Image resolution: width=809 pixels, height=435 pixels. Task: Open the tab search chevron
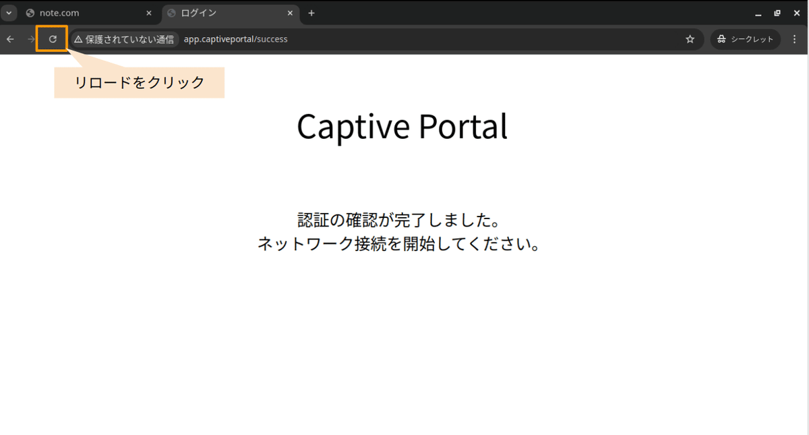pyautogui.click(x=8, y=13)
